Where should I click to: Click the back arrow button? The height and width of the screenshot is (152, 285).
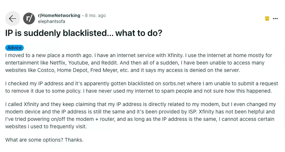click(x=13, y=19)
